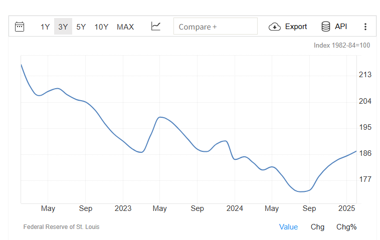
Task: Click the 2023 x-axis label
Action: pyautogui.click(x=123, y=208)
